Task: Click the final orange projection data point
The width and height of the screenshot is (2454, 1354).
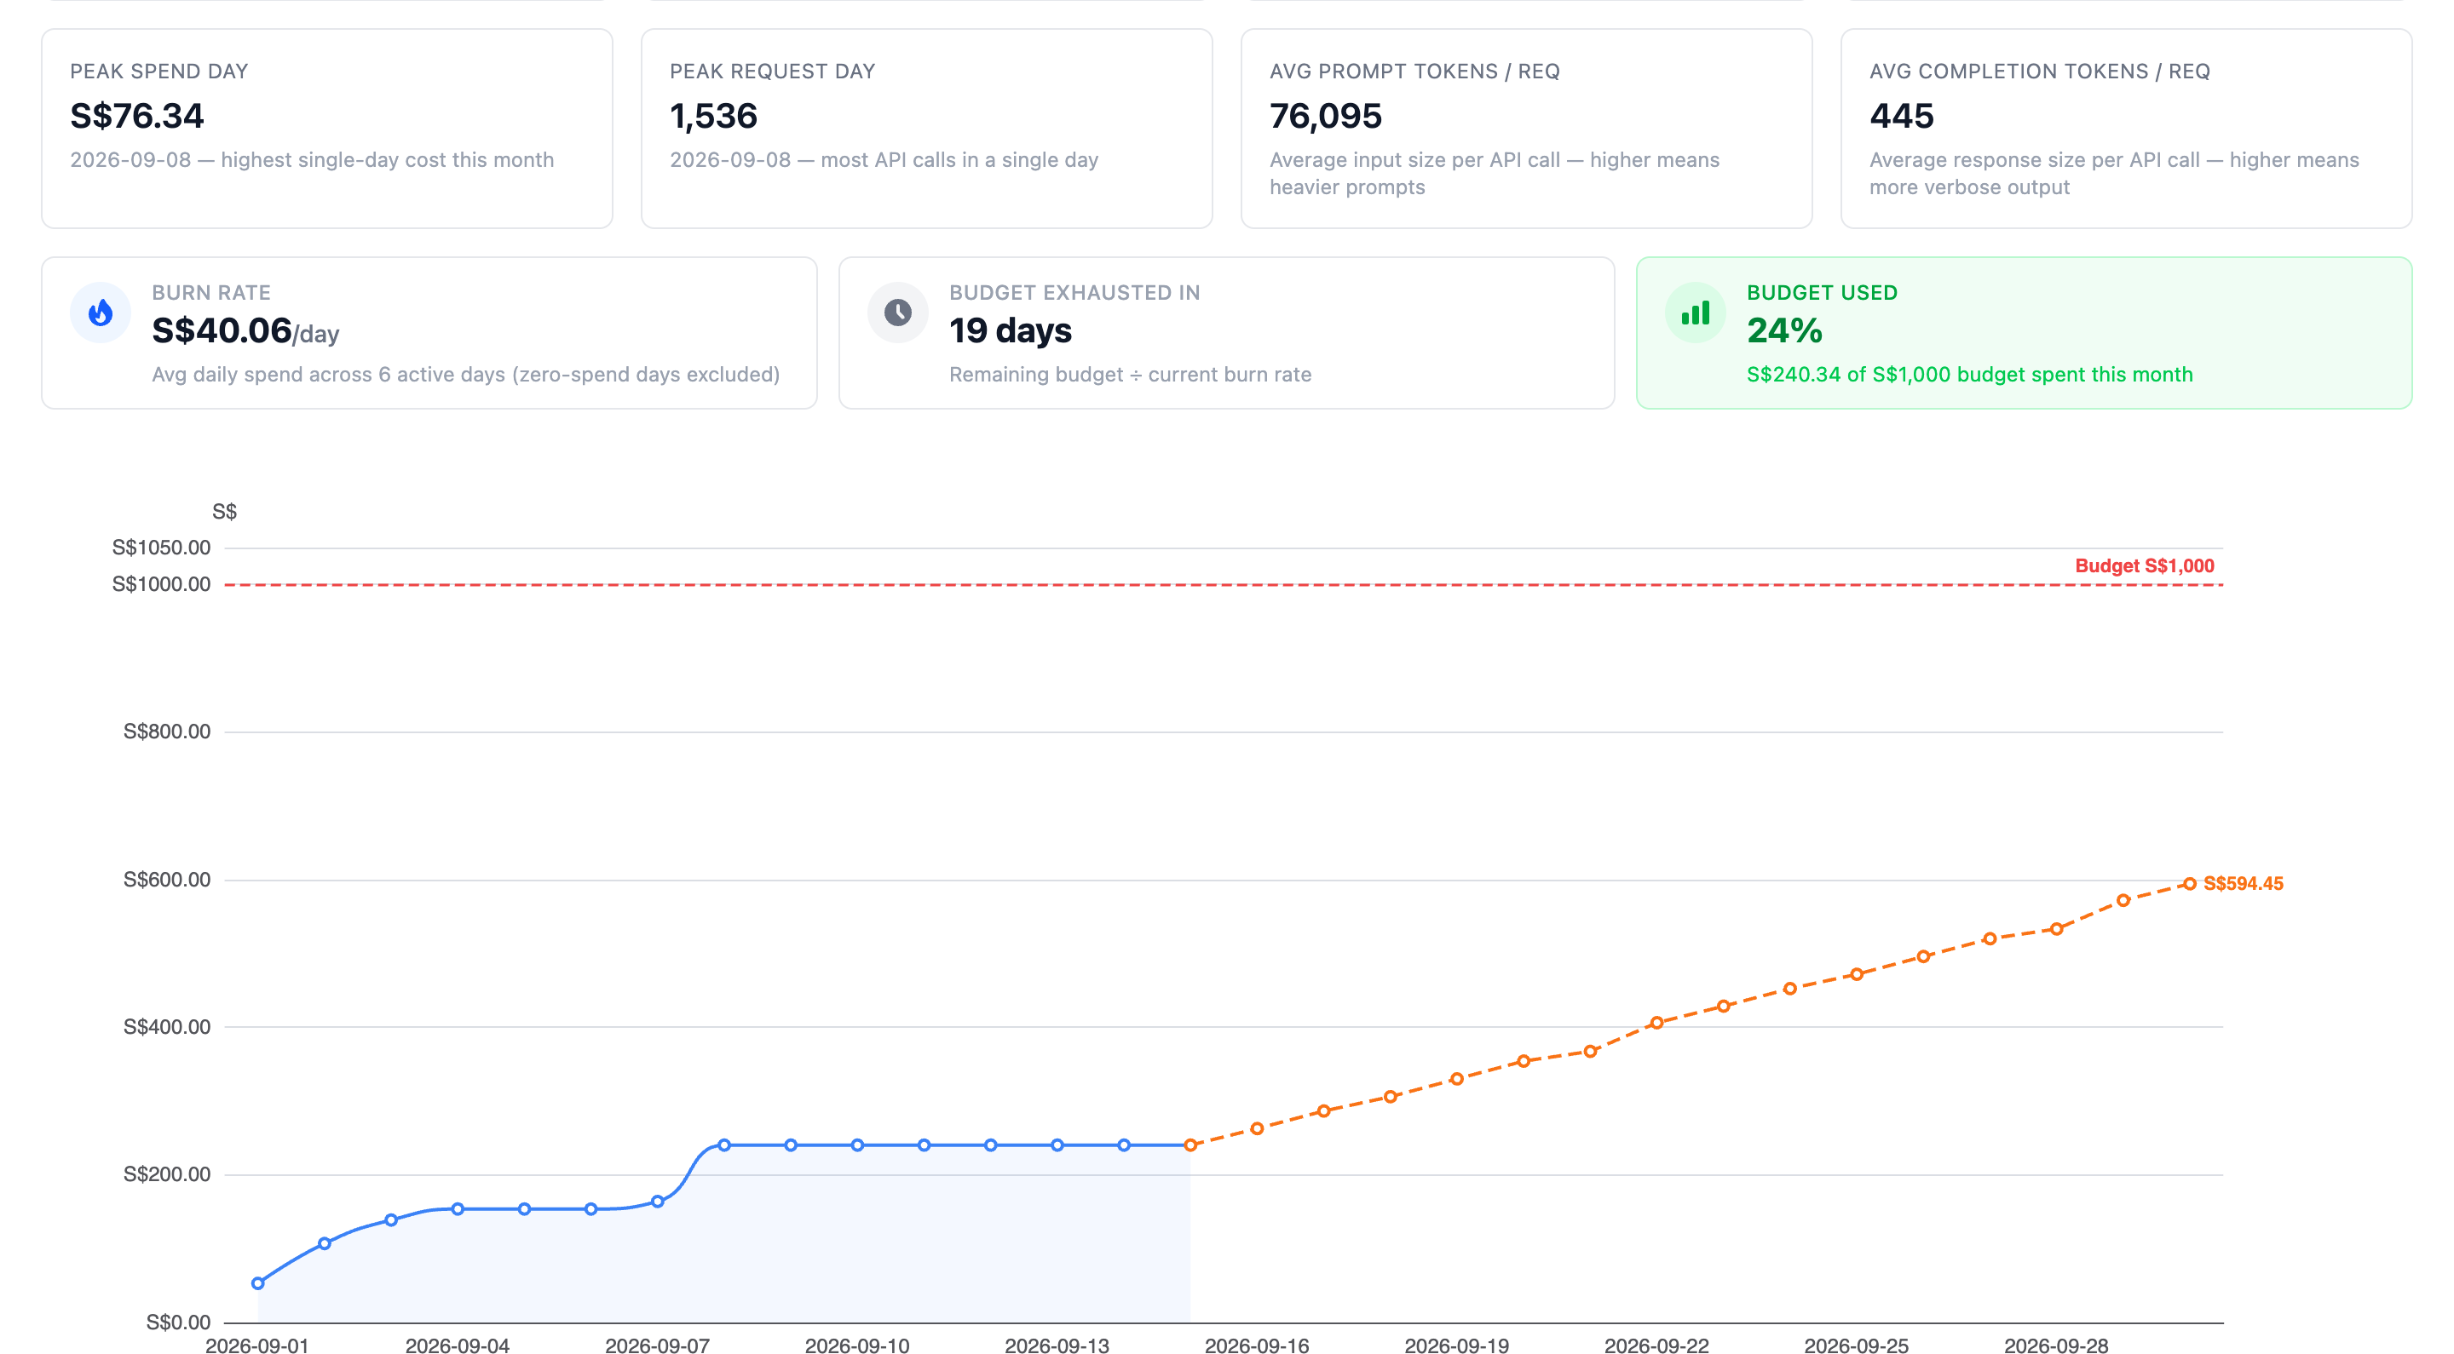Action: (2189, 885)
